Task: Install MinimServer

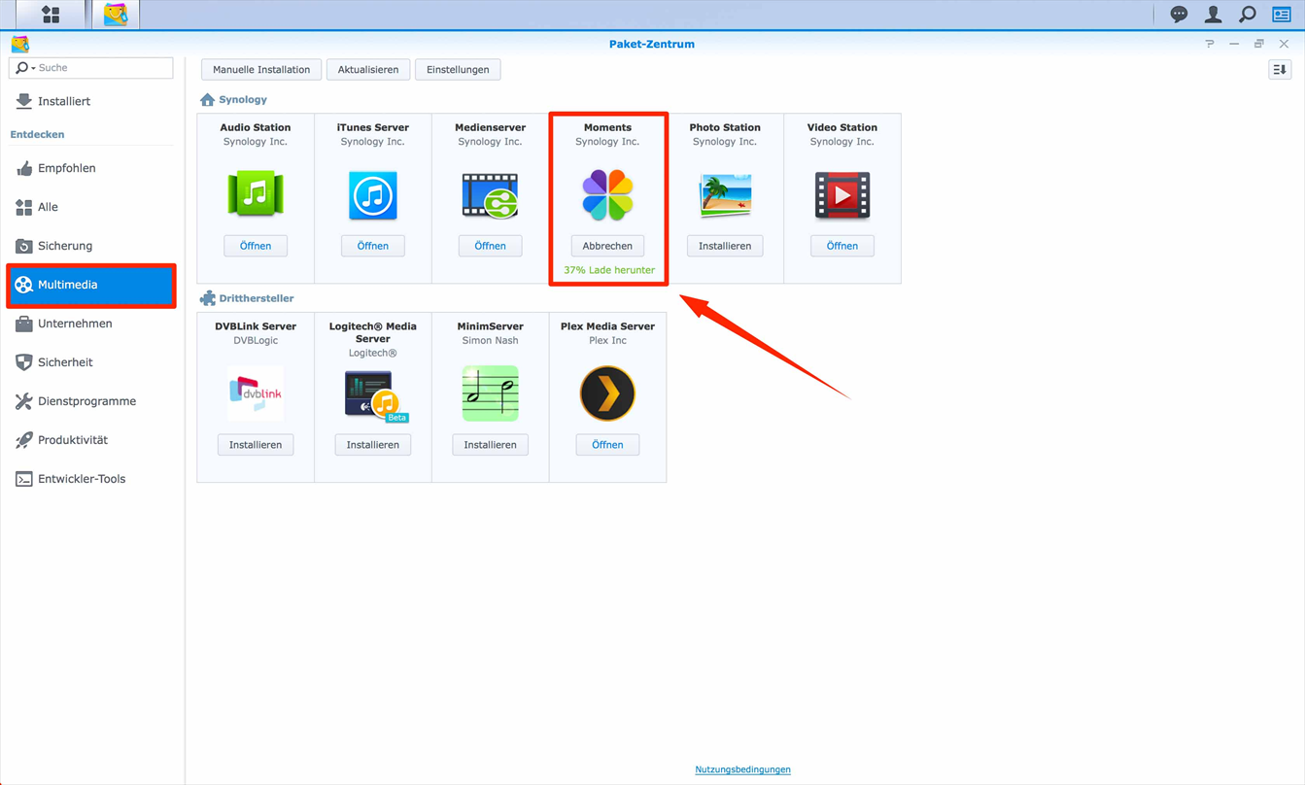Action: point(491,445)
